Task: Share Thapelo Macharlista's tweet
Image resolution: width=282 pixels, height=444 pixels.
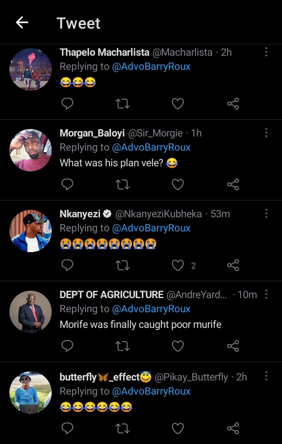Action: click(x=233, y=104)
